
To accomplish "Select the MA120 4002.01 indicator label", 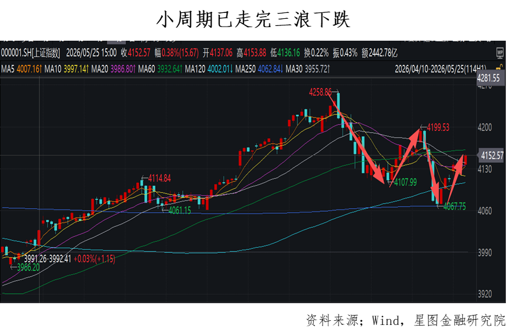I will pyautogui.click(x=209, y=69).
